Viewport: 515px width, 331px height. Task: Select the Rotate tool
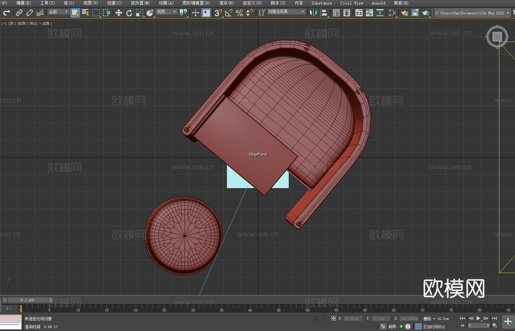pyautogui.click(x=129, y=13)
